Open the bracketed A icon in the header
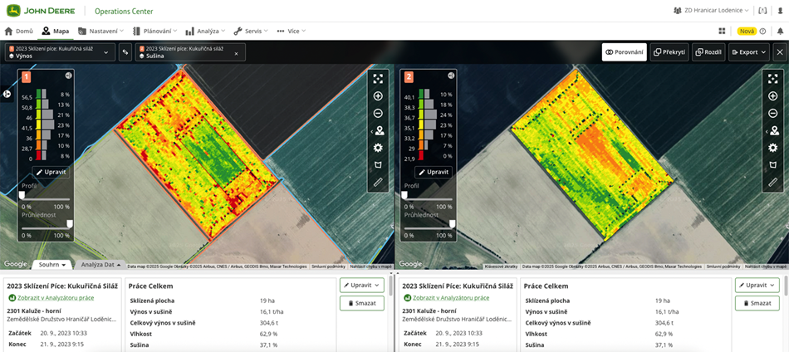 [x=762, y=11]
